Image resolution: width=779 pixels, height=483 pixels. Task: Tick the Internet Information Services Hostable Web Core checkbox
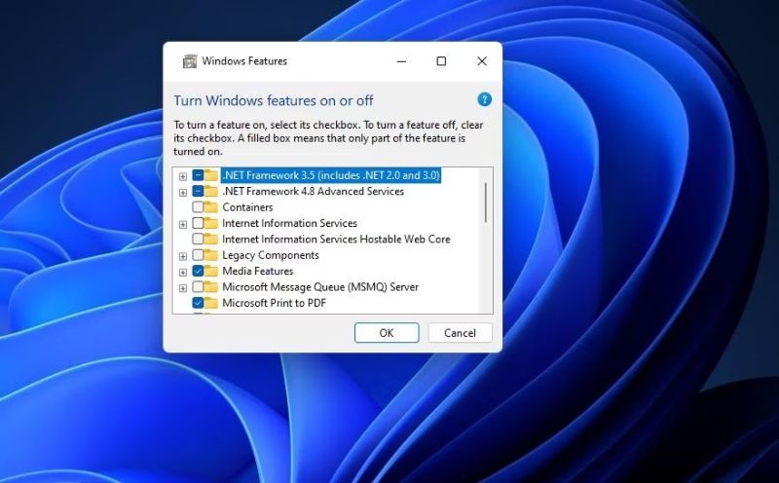[198, 240]
